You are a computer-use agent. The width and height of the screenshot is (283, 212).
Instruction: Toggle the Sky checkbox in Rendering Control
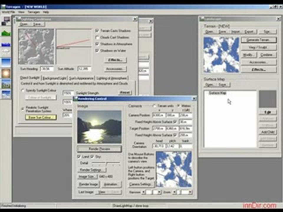(92, 156)
